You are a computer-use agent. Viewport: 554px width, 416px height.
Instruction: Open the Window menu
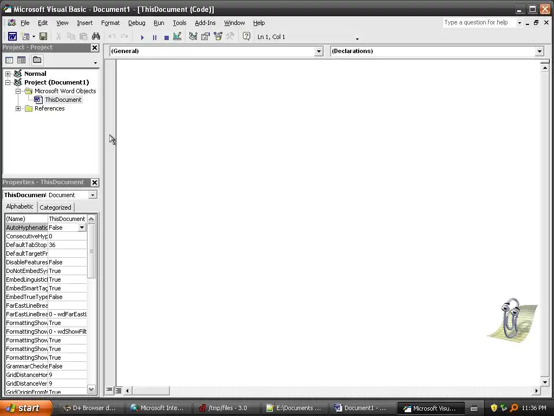234,23
